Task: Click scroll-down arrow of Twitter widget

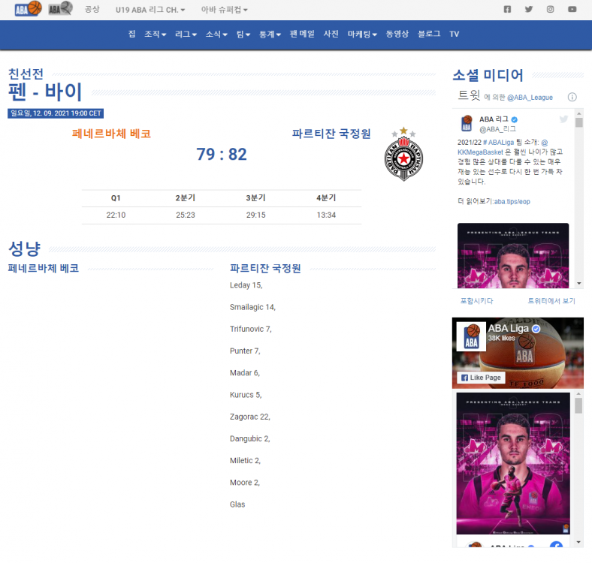Action: [x=578, y=284]
